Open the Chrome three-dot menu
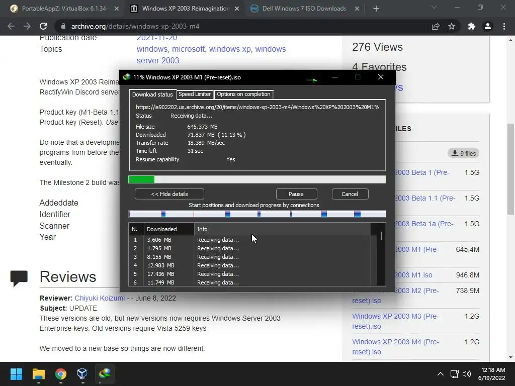Image resolution: width=515 pixels, height=386 pixels. click(504, 26)
